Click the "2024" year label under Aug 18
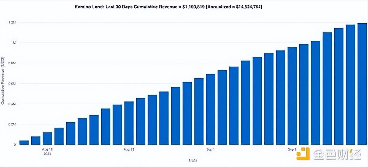Screen dimensions: 368x167 (47, 153)
